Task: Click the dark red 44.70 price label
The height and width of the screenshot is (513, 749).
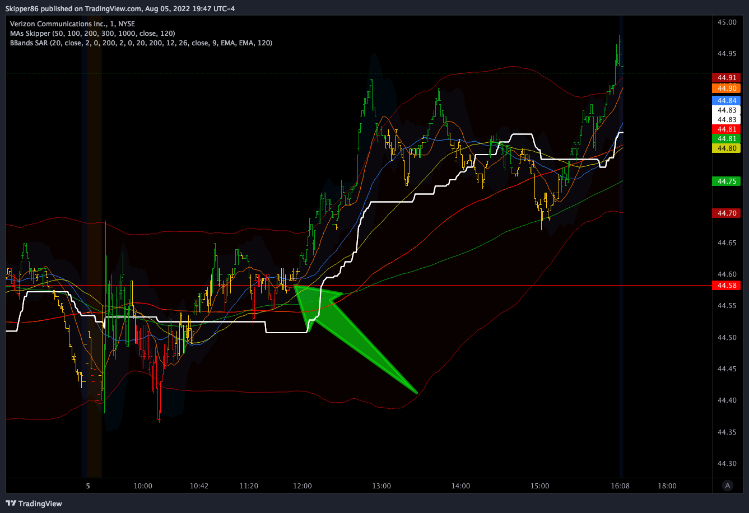Action: coord(727,213)
